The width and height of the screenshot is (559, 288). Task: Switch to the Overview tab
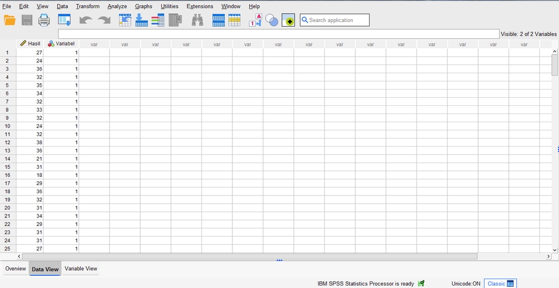pos(15,268)
